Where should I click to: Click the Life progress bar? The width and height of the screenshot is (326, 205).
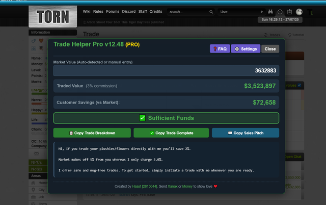[40, 123]
